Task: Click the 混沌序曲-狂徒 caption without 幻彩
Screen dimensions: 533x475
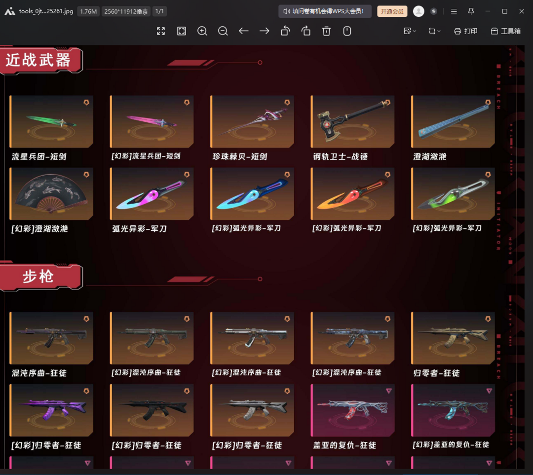Action: click(x=39, y=373)
